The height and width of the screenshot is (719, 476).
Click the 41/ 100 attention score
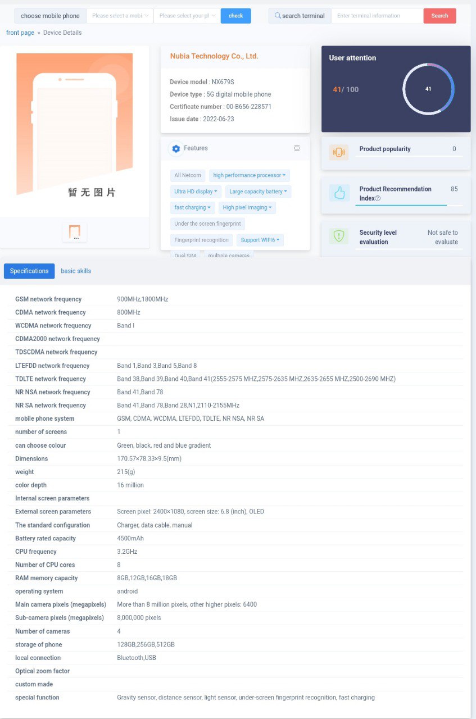346,89
